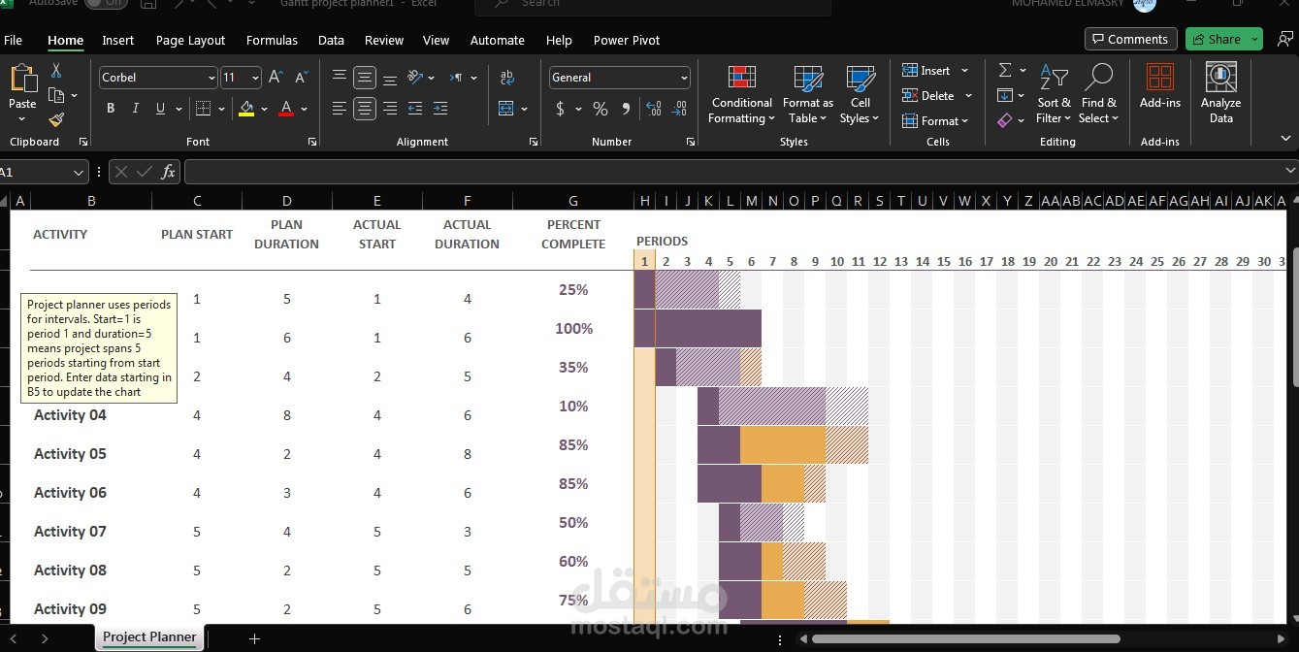Screen dimensions: 1299x652
Task: Align text right
Action: (x=390, y=109)
